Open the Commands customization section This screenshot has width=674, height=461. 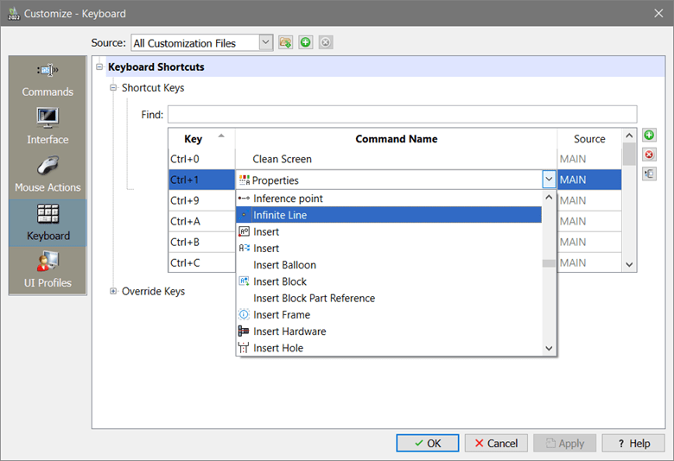pos(48,80)
